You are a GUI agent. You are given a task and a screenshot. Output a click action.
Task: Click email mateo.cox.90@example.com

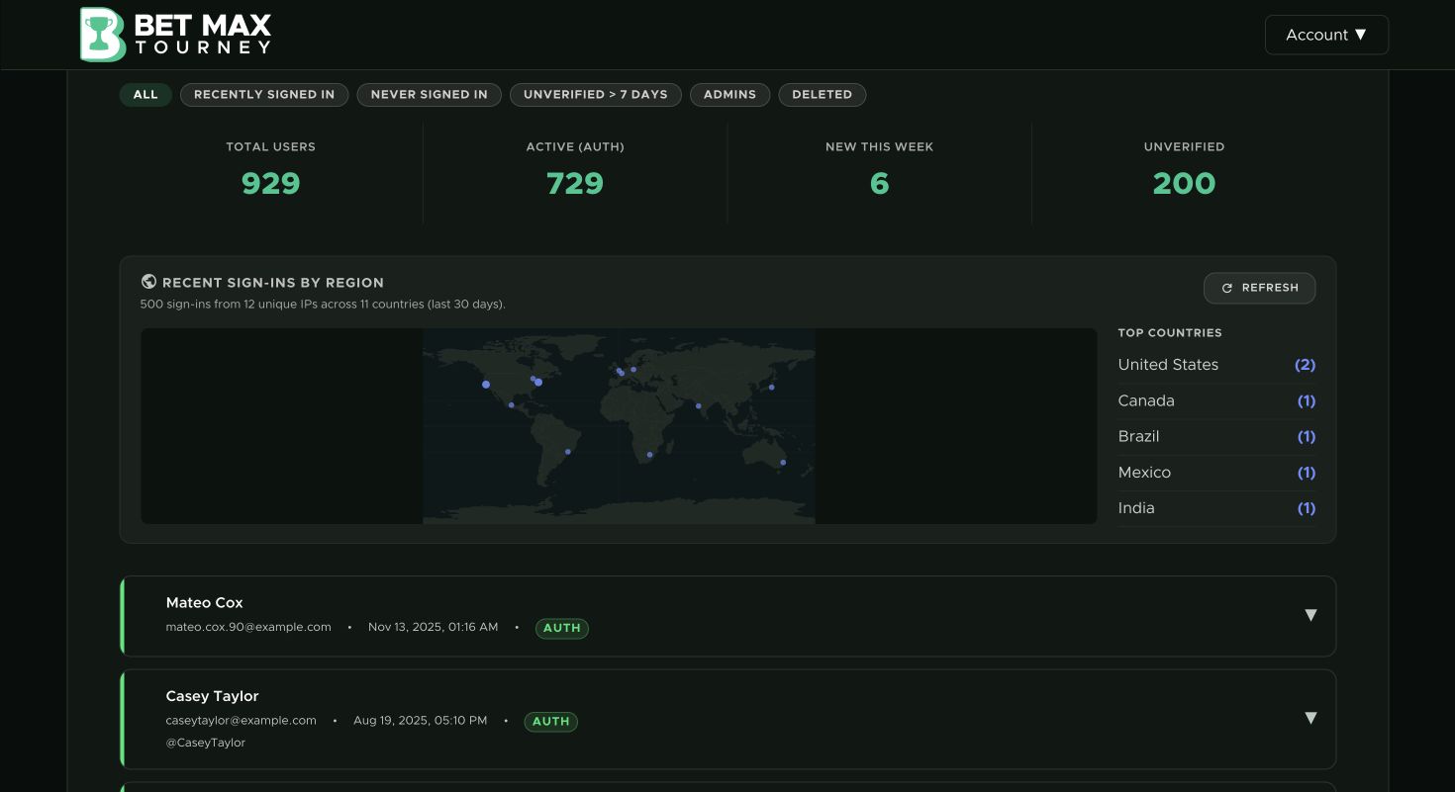tap(248, 627)
